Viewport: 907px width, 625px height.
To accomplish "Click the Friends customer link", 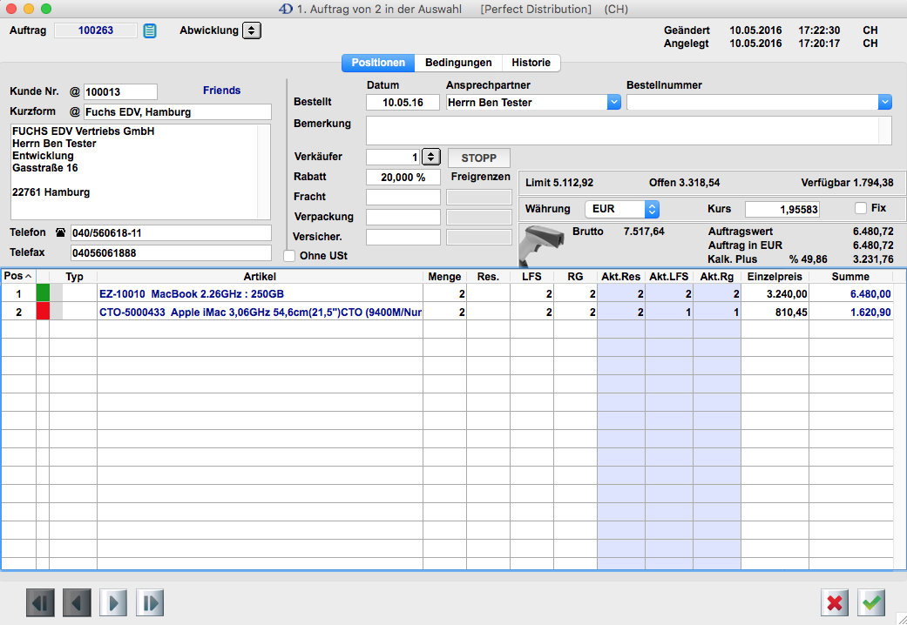I will [x=221, y=91].
